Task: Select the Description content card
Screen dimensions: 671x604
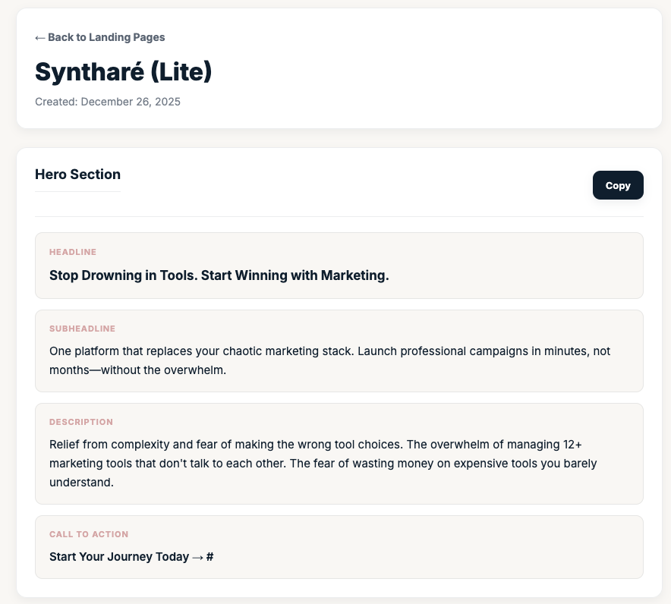Action: [x=339, y=453]
